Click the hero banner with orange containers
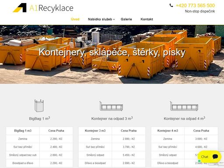224x168 pixels. tap(112, 54)
